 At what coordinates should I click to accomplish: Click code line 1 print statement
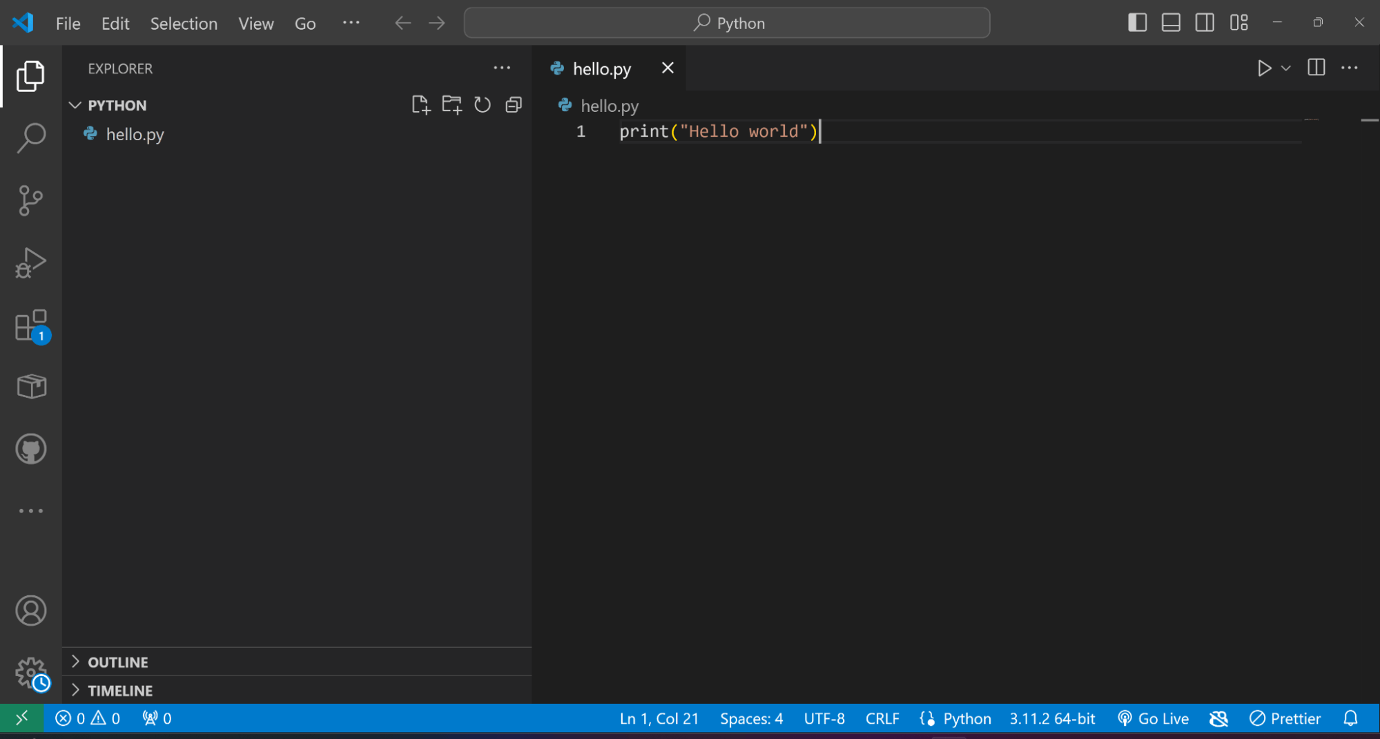coord(718,131)
